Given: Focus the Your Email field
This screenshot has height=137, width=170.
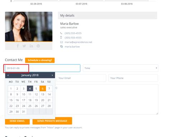Looking at the screenshot, I should pyautogui.click(x=81, y=78).
